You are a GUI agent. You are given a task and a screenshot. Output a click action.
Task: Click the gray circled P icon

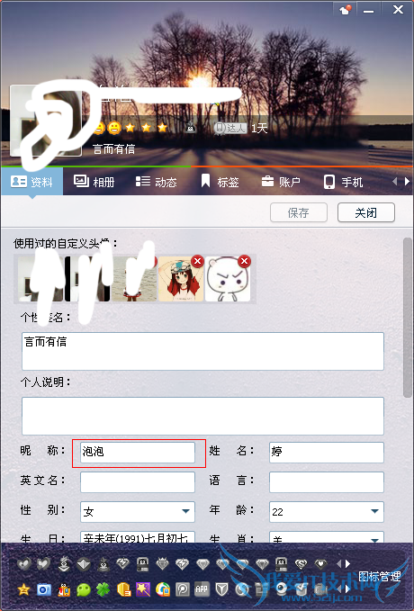182,589
